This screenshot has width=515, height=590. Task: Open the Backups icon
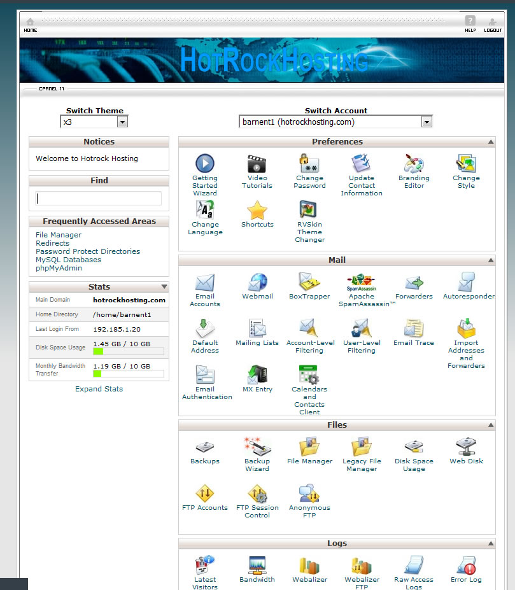(205, 447)
